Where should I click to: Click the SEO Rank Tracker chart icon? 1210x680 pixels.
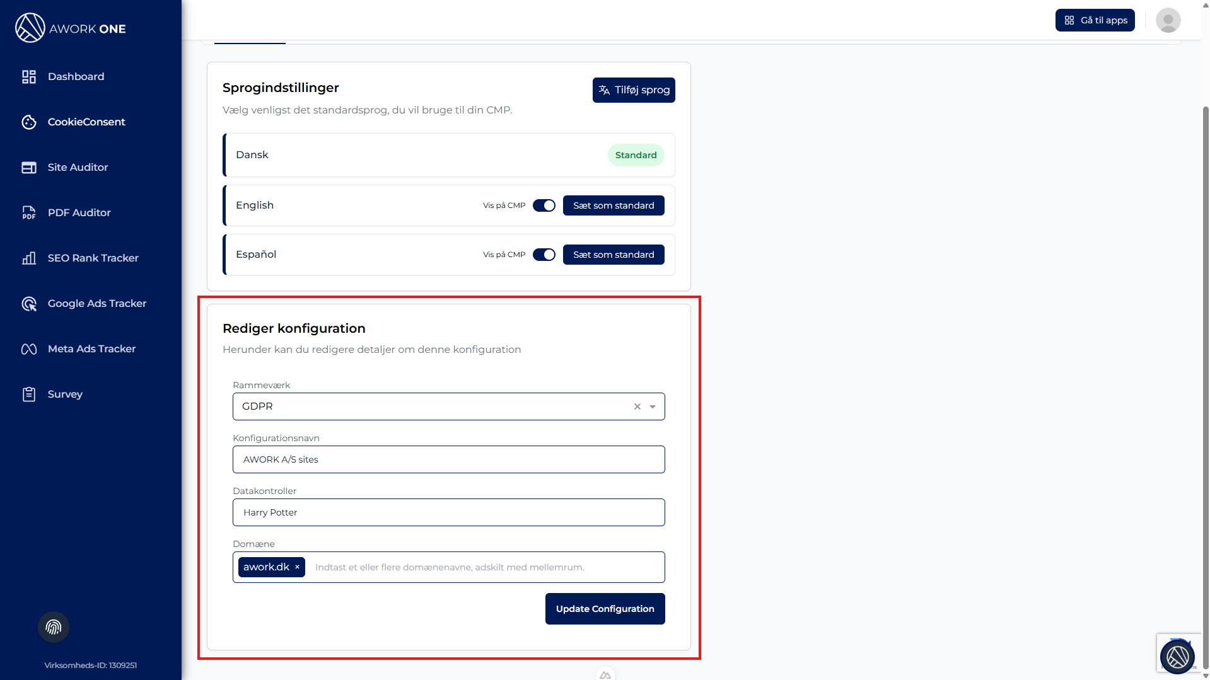(29, 258)
